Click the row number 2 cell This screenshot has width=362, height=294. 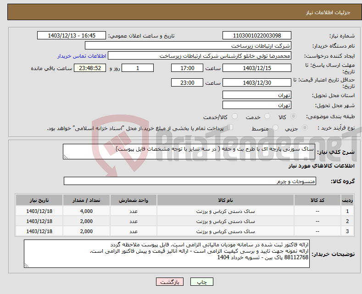[x=347, y=221]
